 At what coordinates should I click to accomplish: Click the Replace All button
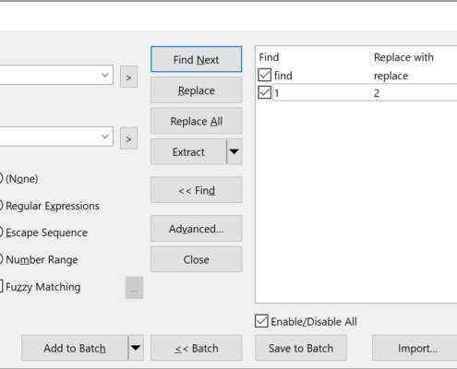click(197, 121)
